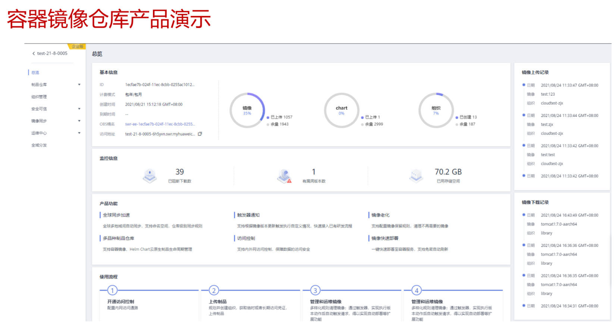Click the 开通访问控制 step title
This screenshot has width=615, height=328.
point(121,302)
